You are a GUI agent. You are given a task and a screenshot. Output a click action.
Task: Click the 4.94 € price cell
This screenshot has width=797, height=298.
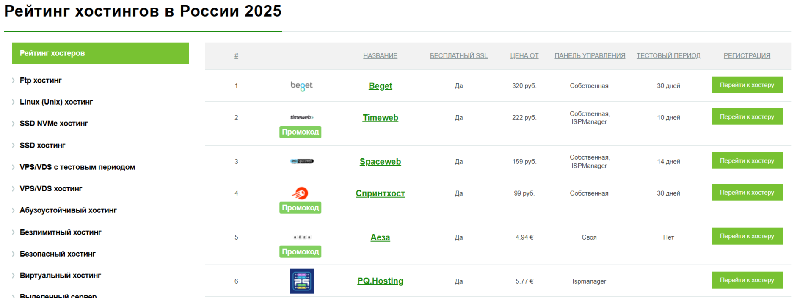pyautogui.click(x=524, y=237)
